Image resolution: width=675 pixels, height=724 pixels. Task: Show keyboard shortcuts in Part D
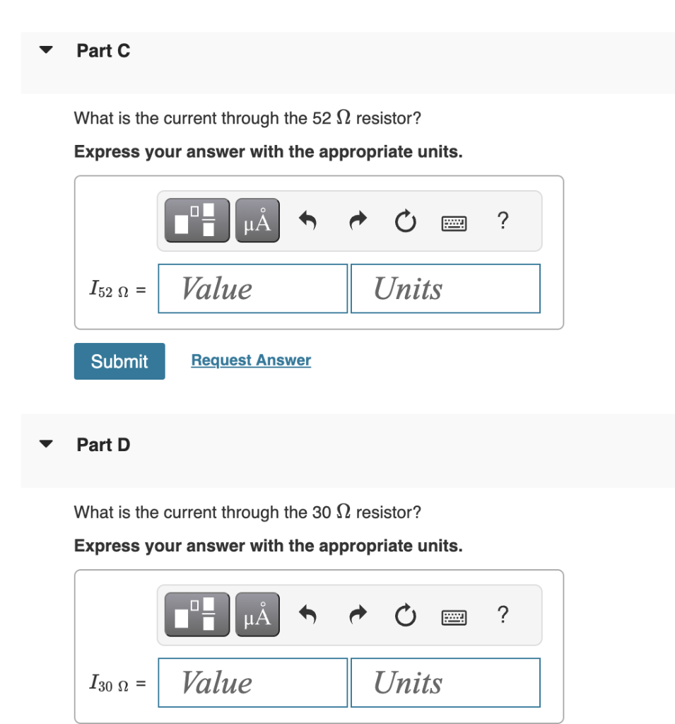pyautogui.click(x=454, y=617)
